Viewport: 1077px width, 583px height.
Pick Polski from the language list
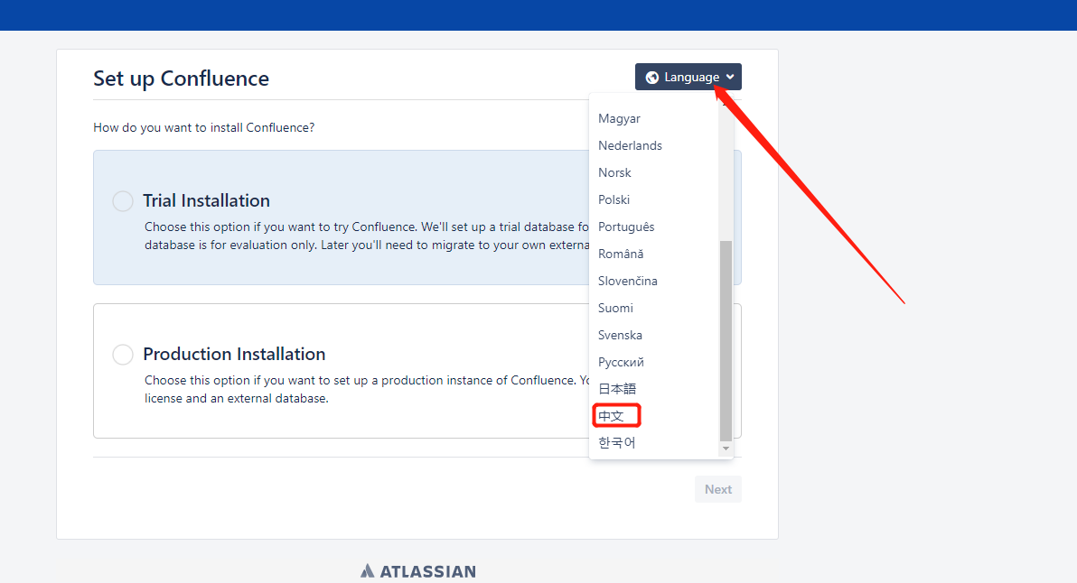pos(614,199)
